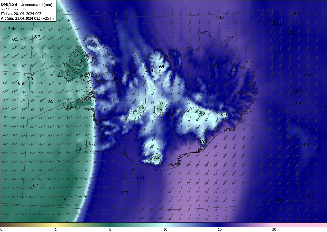Click the 7.1 value on the glacier

[159, 108]
